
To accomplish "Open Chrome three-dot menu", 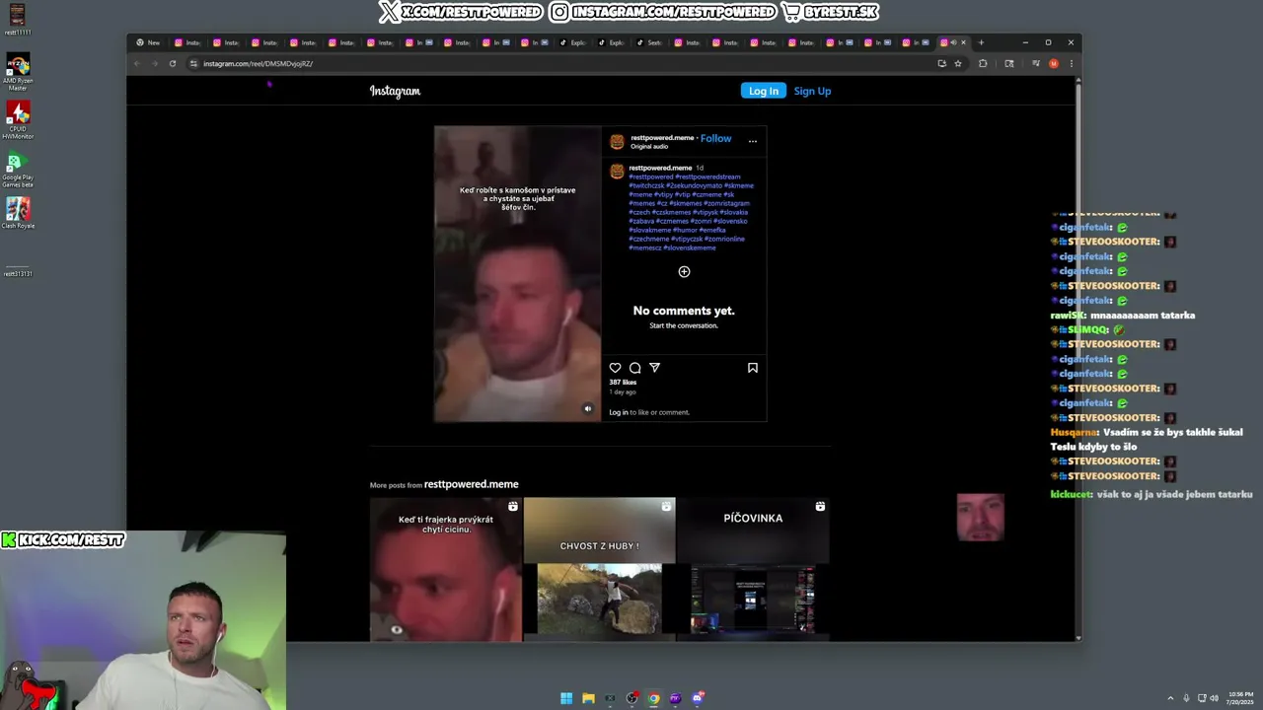I will pos(1071,63).
